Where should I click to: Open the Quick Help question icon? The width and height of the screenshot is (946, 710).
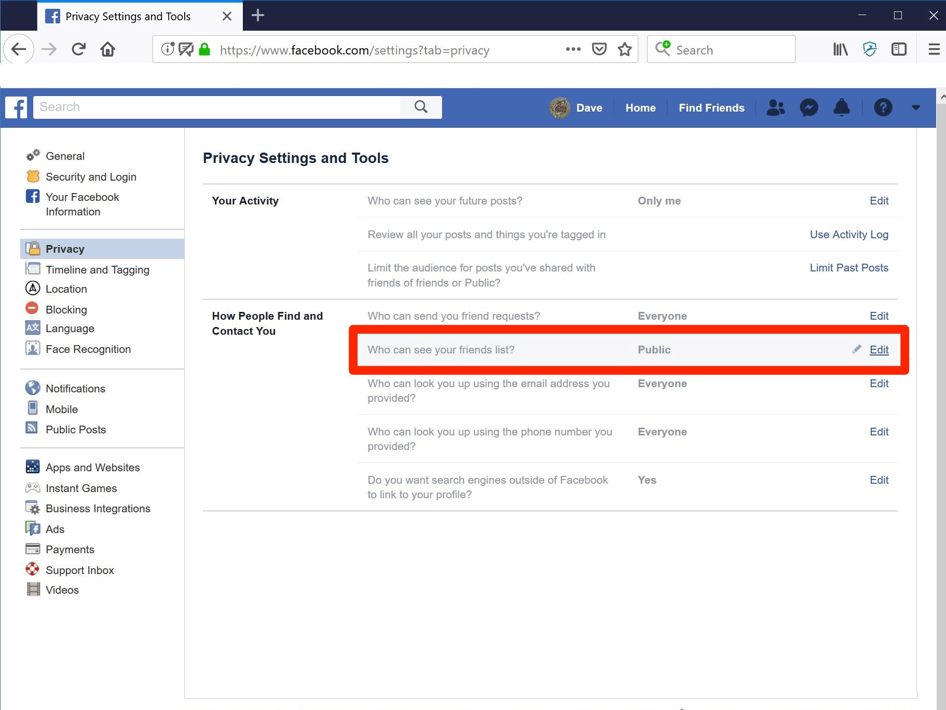point(883,107)
